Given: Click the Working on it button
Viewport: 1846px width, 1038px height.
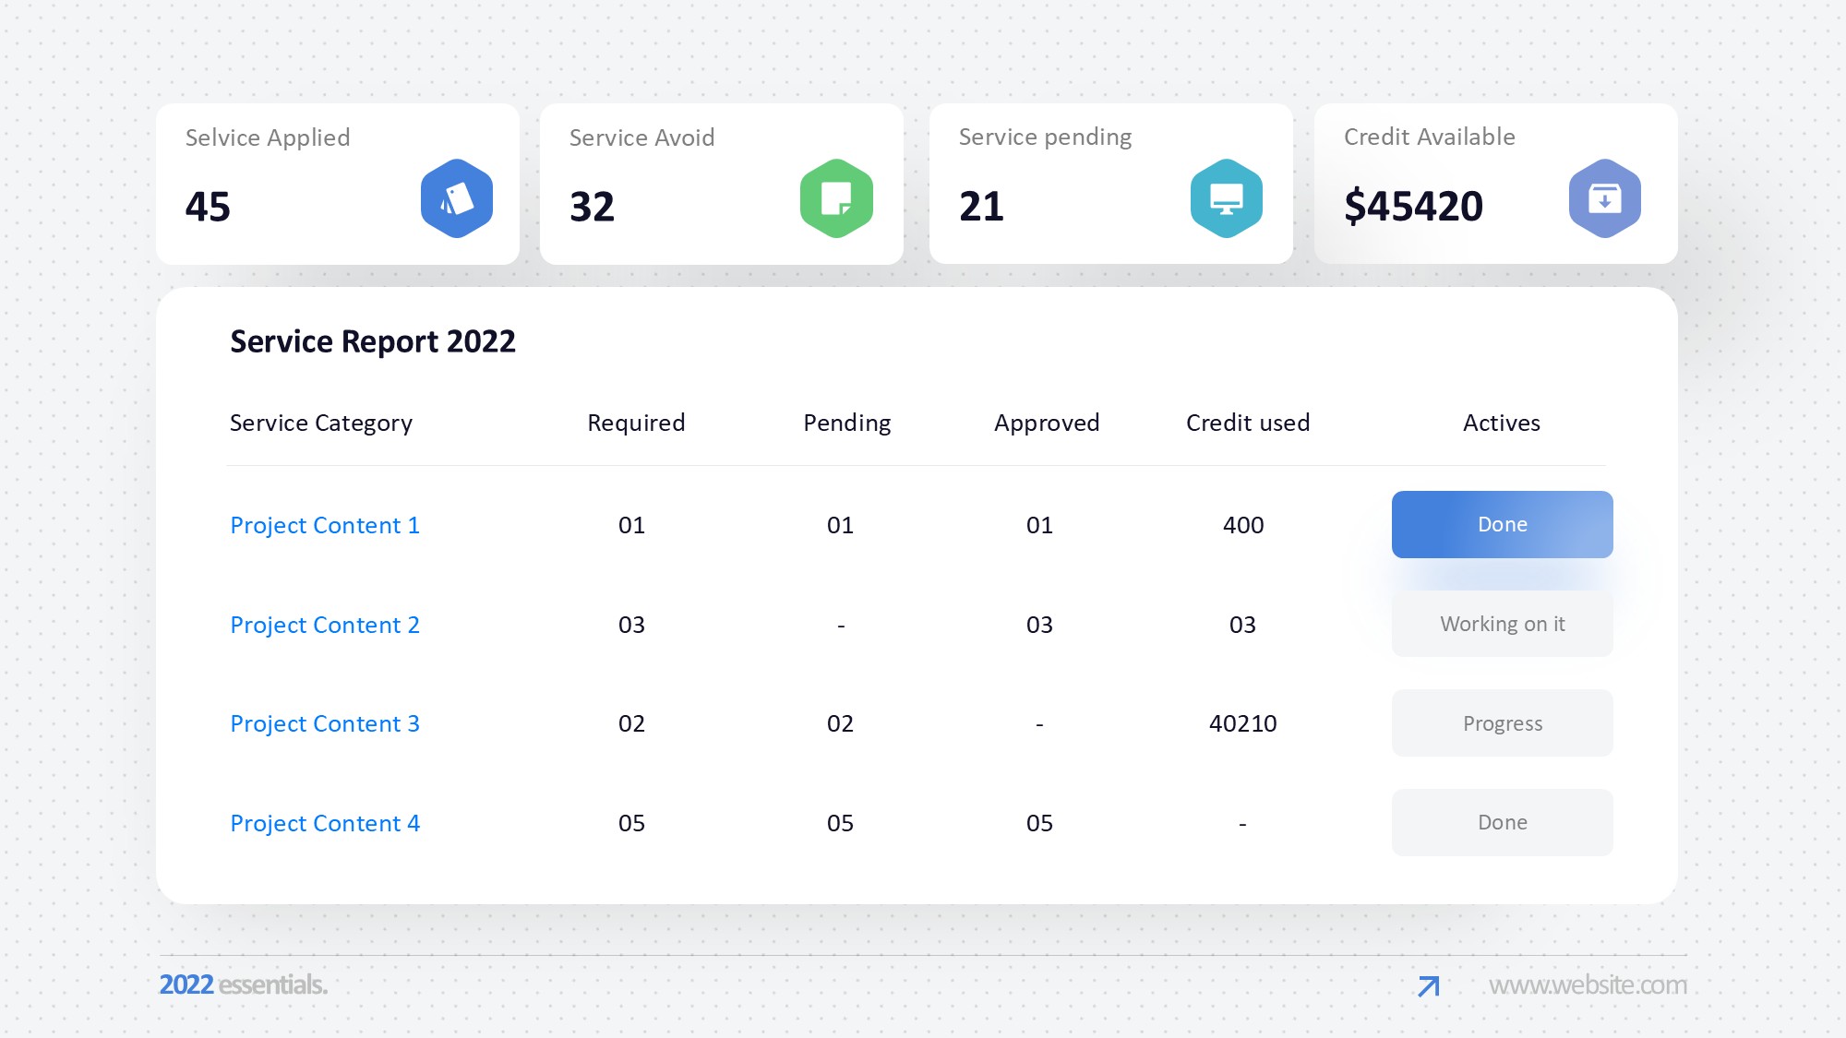Looking at the screenshot, I should 1502,624.
